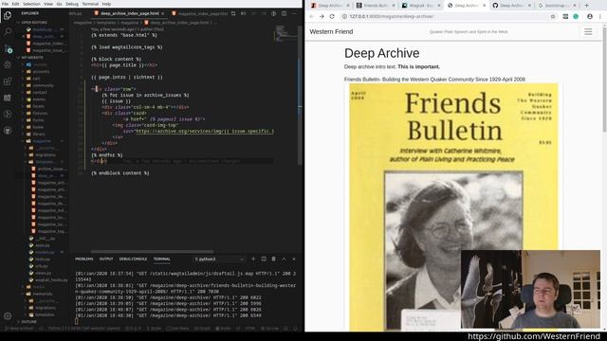Image resolution: width=607 pixels, height=341 pixels.
Task: Switch to the Output panel tab
Action: 106,259
